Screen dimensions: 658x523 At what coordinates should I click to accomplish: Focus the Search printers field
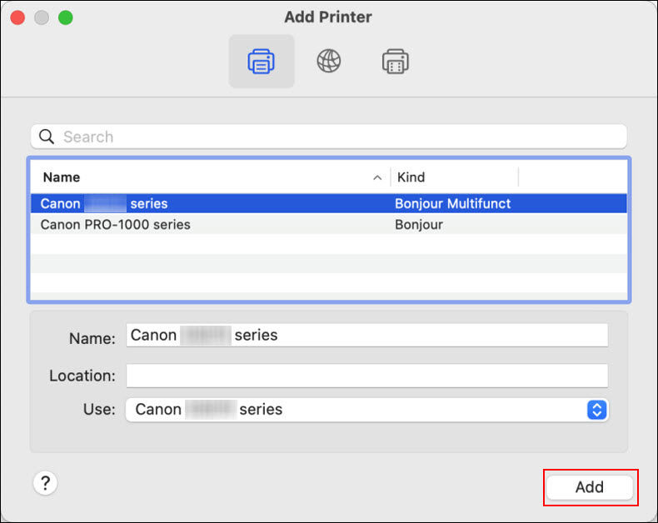click(328, 137)
